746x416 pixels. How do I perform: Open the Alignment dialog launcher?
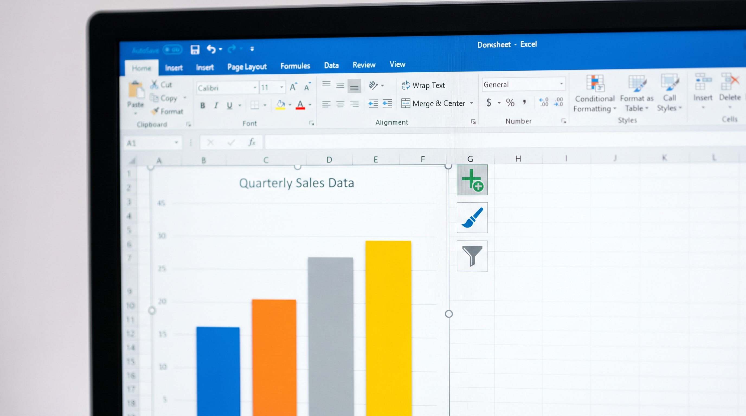pos(473,122)
